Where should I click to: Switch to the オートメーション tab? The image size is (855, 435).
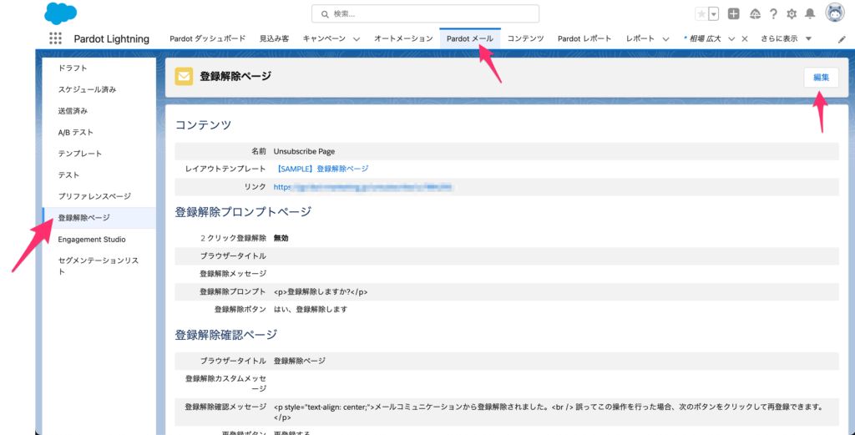[x=403, y=38]
